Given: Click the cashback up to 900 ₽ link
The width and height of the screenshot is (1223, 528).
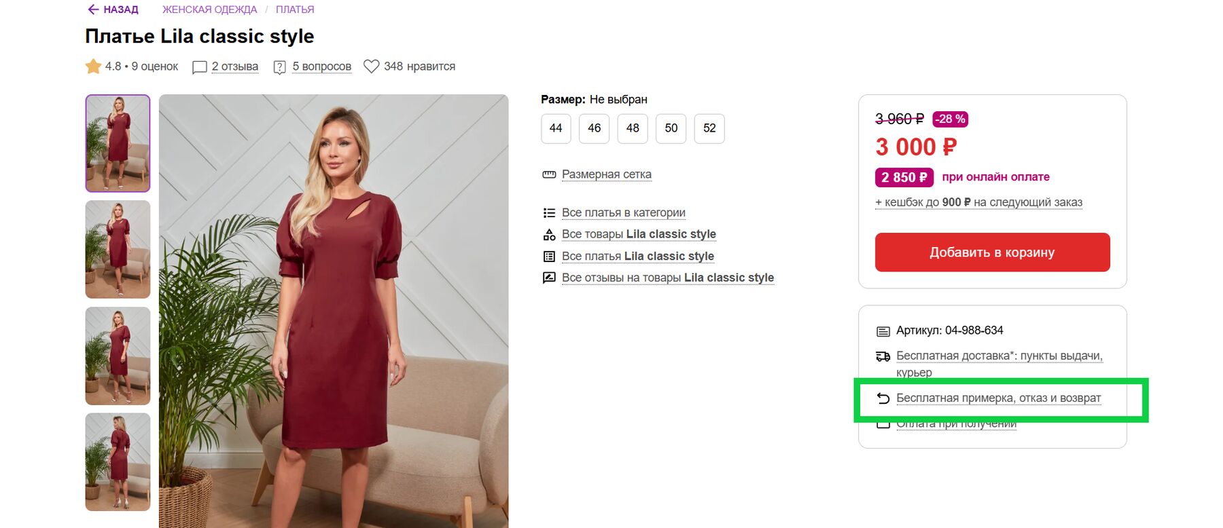Looking at the screenshot, I should [978, 202].
